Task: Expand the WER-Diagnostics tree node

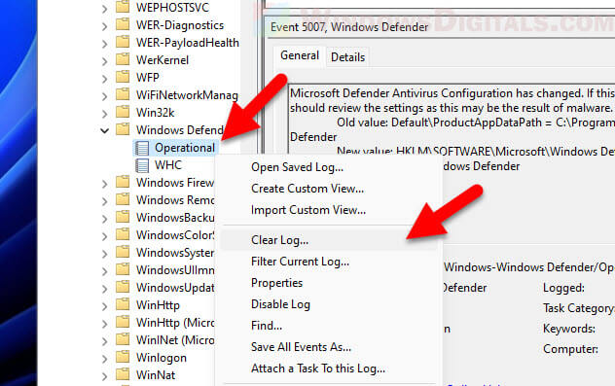Action: click(104, 26)
